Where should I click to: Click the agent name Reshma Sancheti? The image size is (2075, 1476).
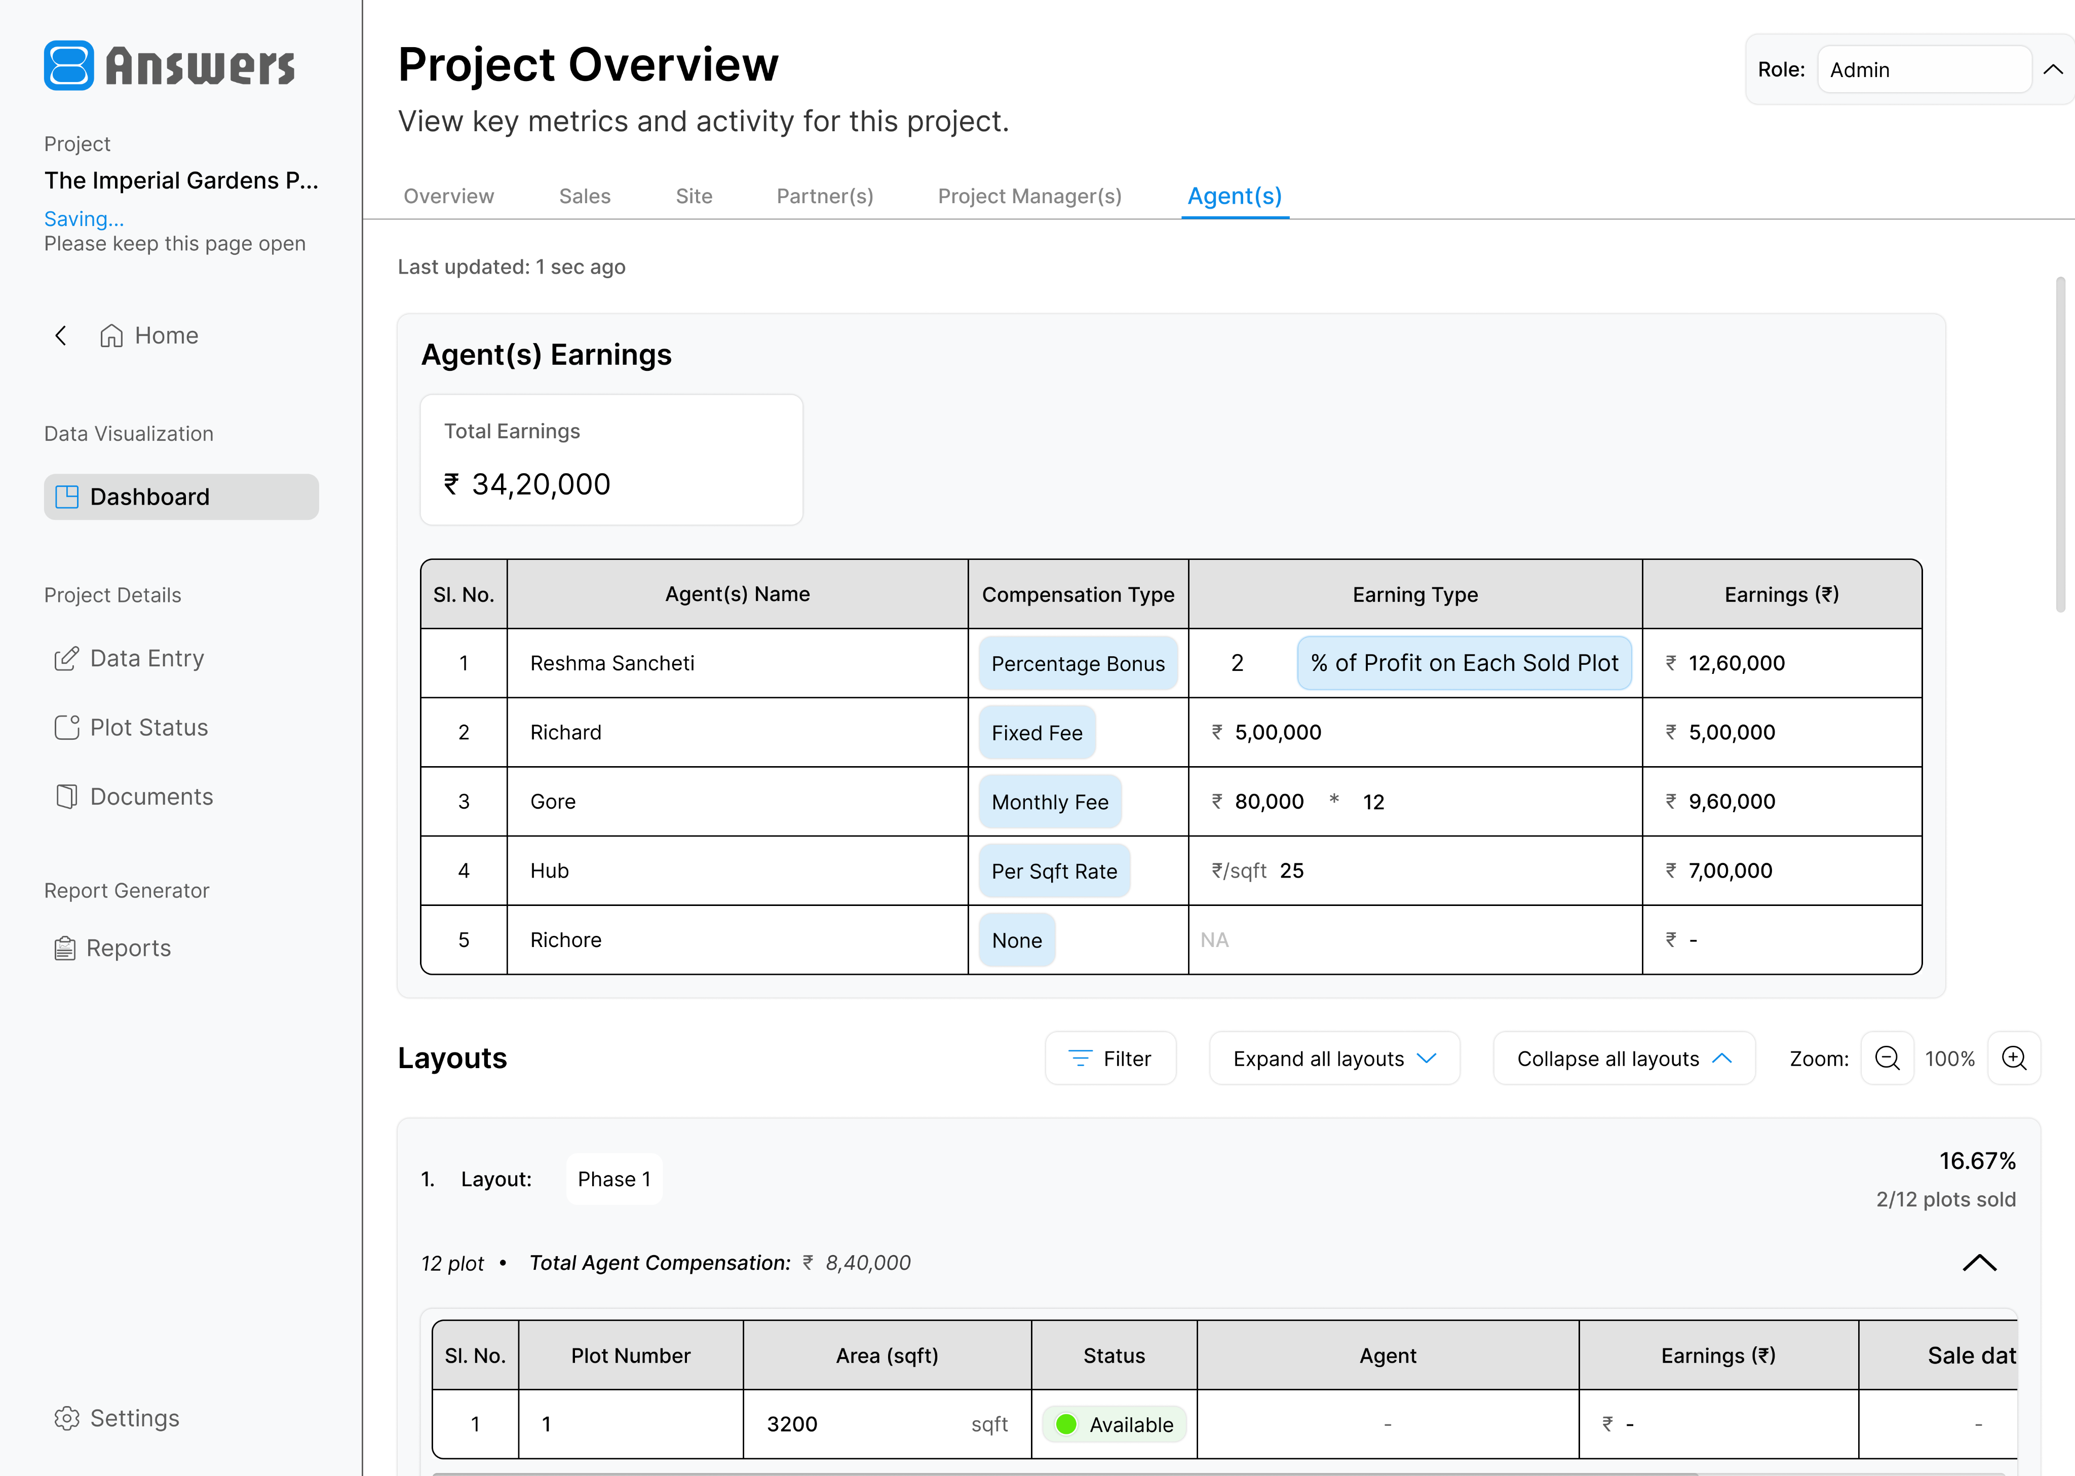(x=612, y=663)
